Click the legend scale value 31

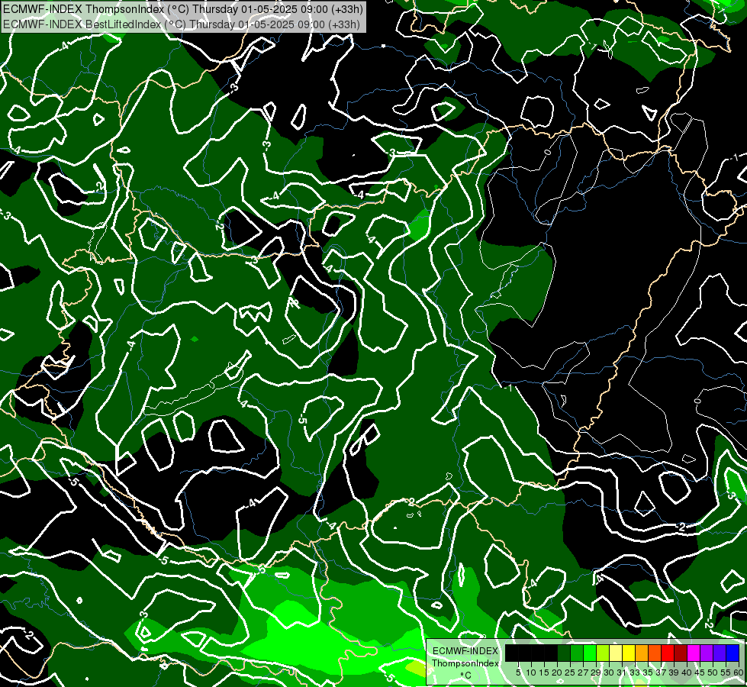tap(622, 672)
